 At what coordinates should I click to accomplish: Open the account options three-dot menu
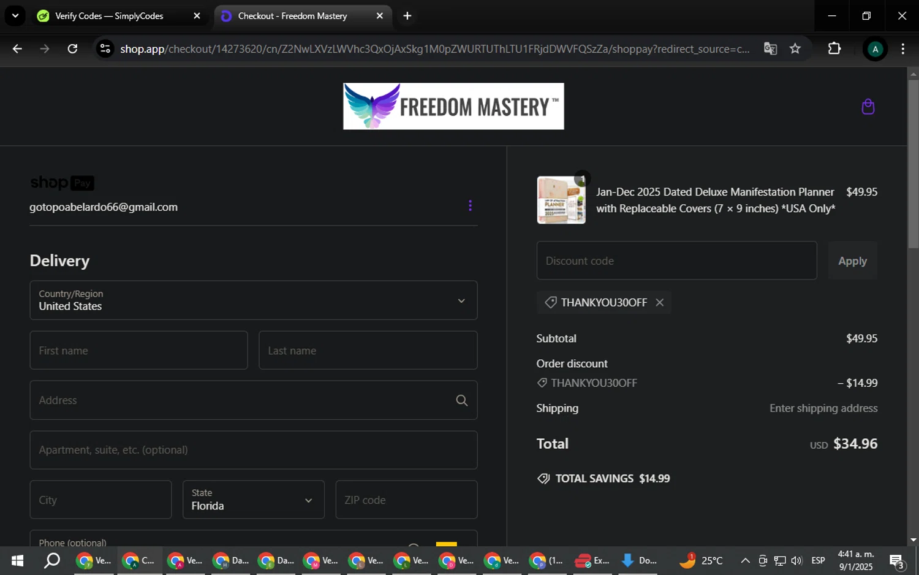coord(470,206)
